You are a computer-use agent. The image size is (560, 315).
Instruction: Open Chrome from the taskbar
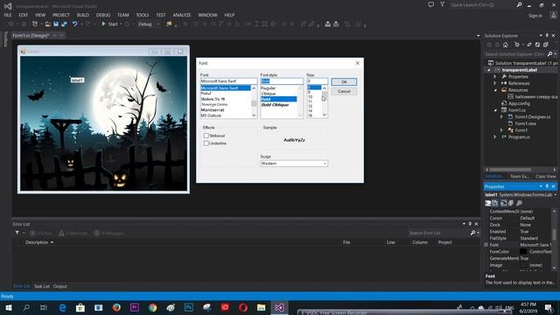click(x=153, y=307)
